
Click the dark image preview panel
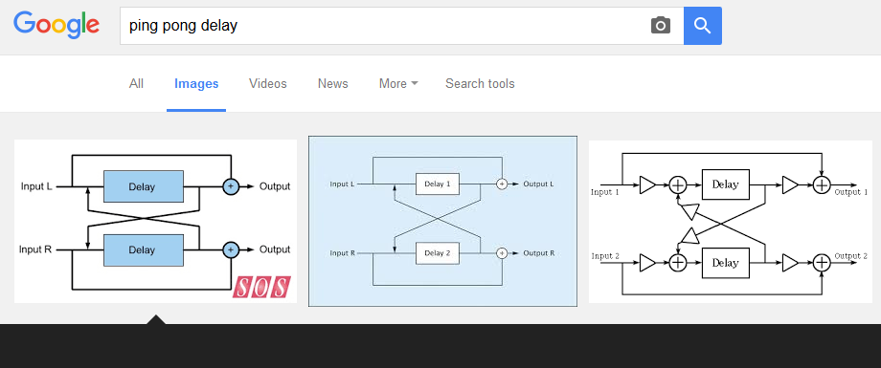click(x=440, y=346)
